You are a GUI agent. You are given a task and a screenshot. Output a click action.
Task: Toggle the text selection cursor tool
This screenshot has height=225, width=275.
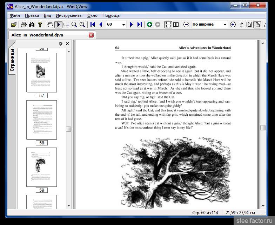point(58,25)
